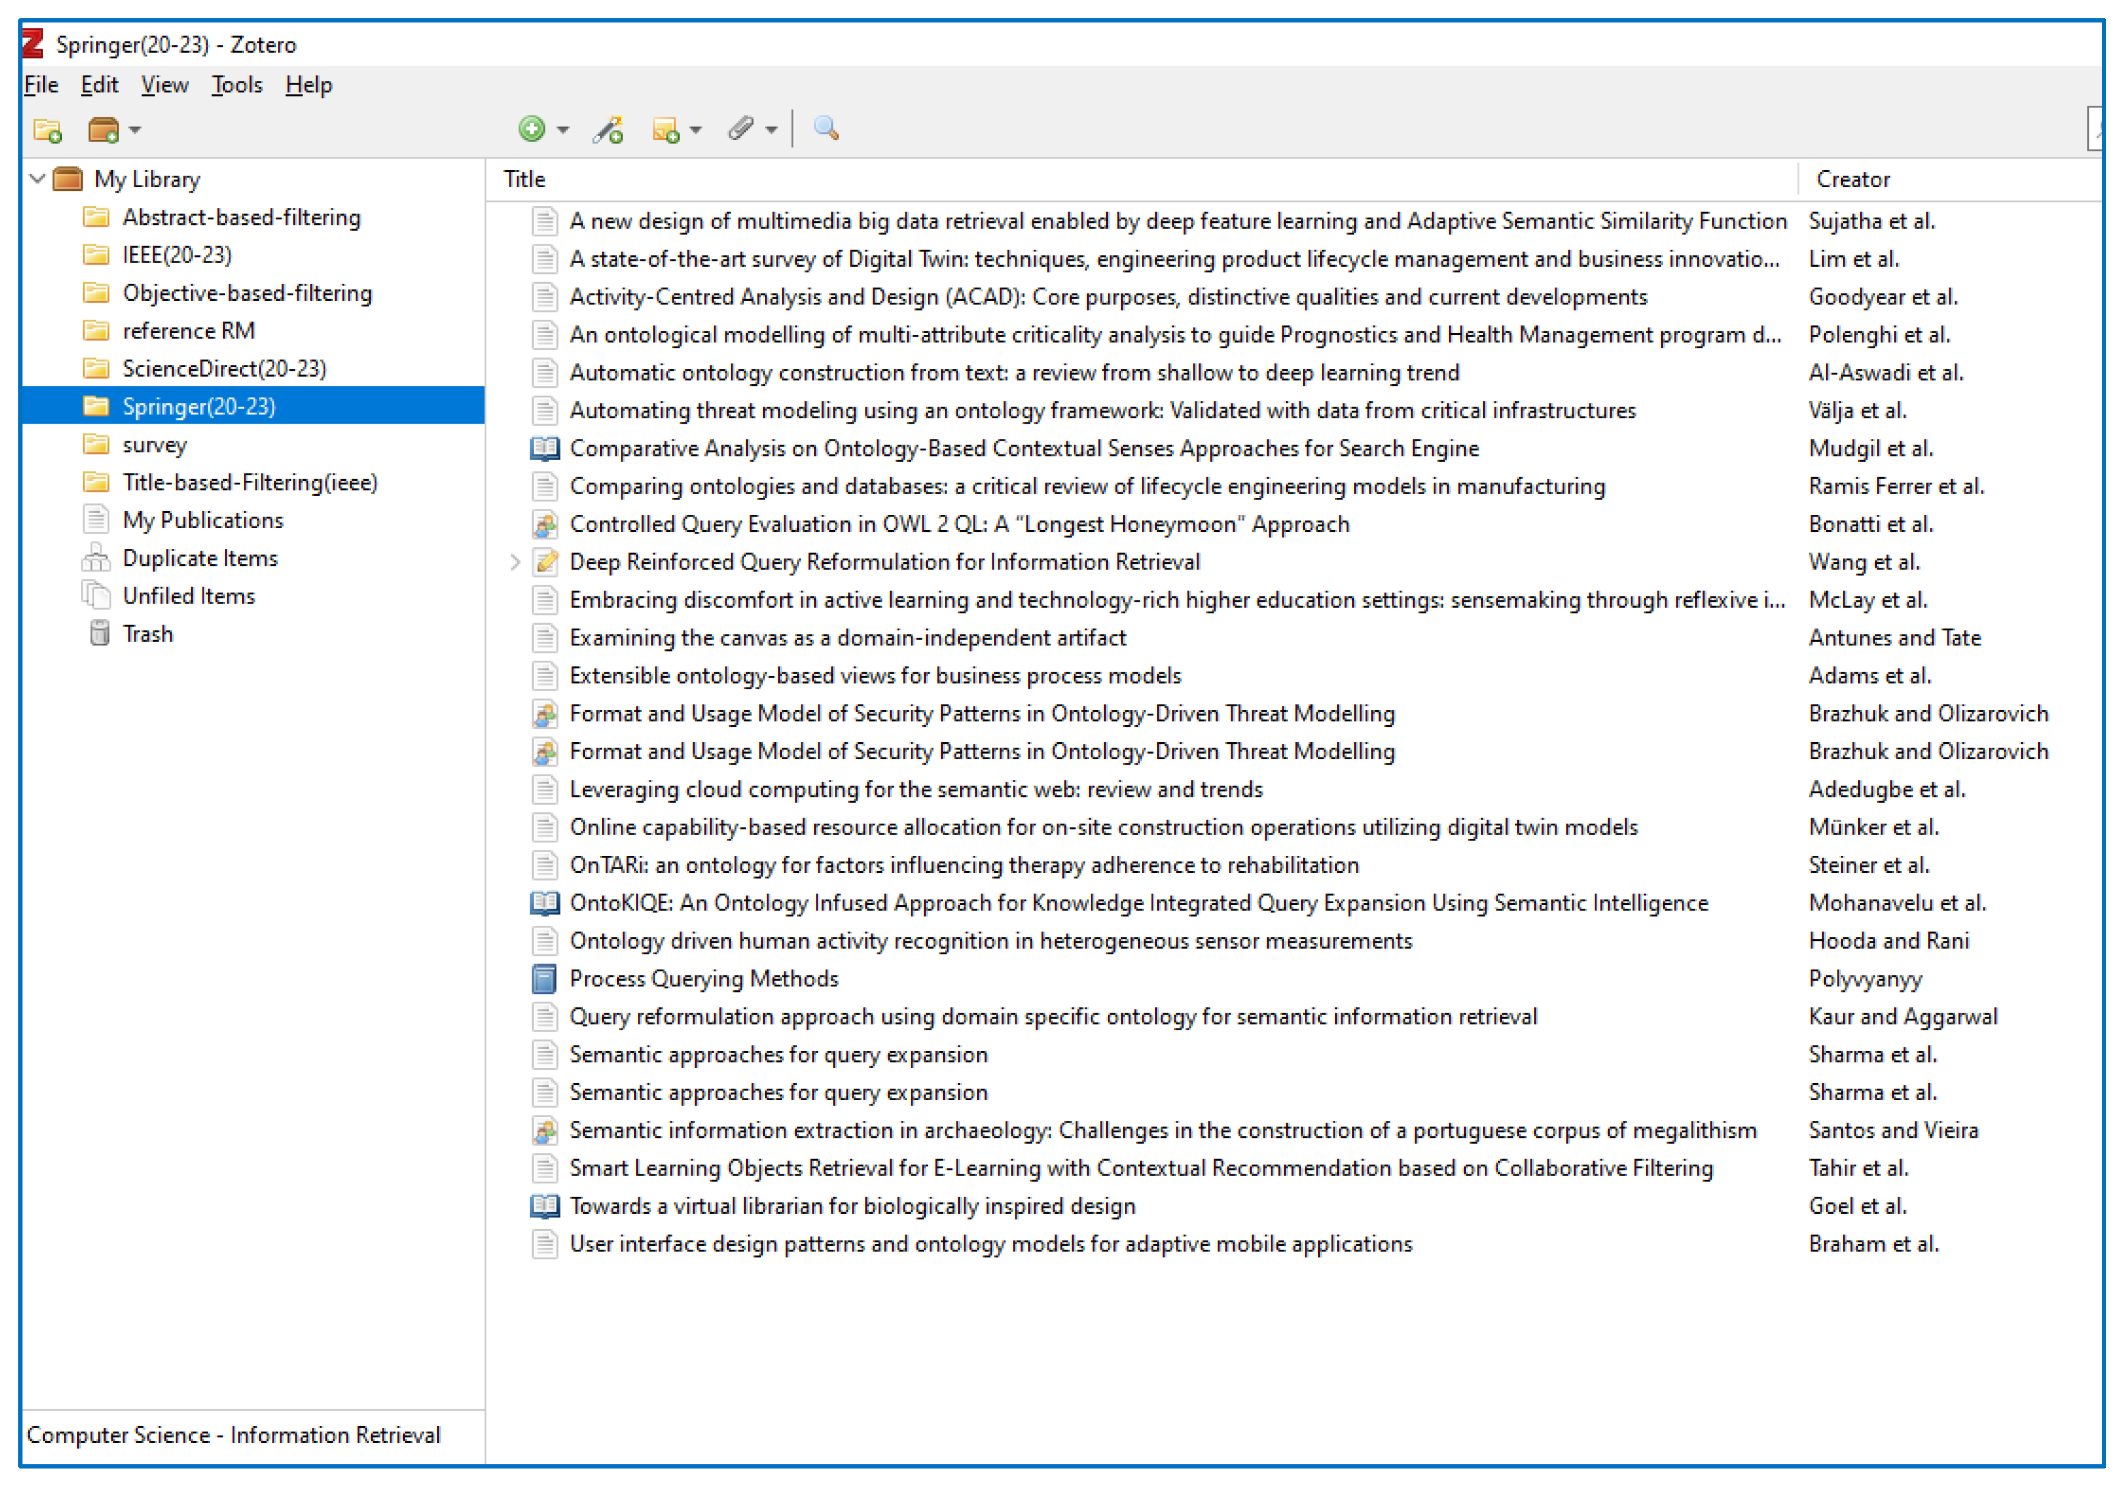Open the Add Attachment dropdown arrow
Image resolution: width=2125 pixels, height=1491 pixels.
pos(771,129)
